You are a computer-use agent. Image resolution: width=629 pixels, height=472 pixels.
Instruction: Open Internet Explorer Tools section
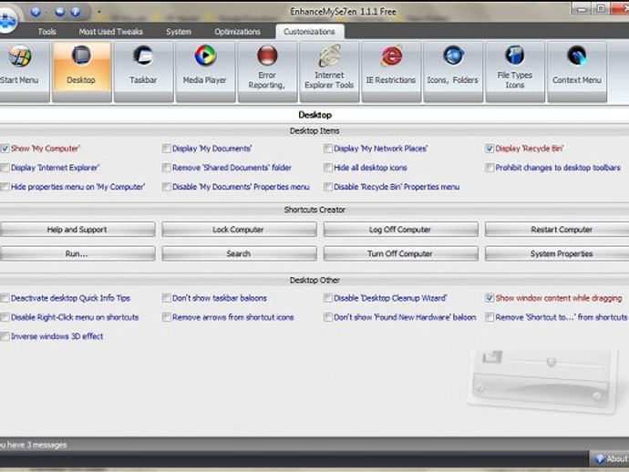coord(329,71)
